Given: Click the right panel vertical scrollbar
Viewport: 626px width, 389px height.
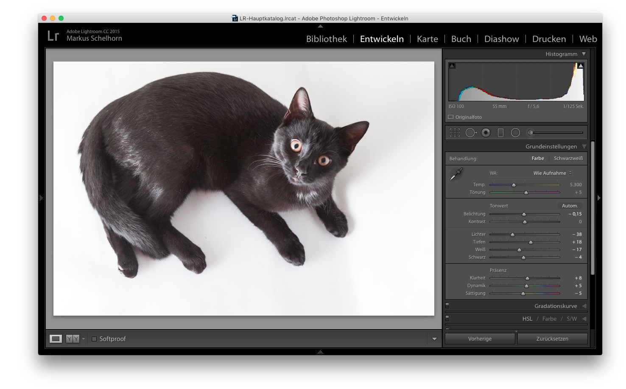Looking at the screenshot, I should pyautogui.click(x=592, y=208).
